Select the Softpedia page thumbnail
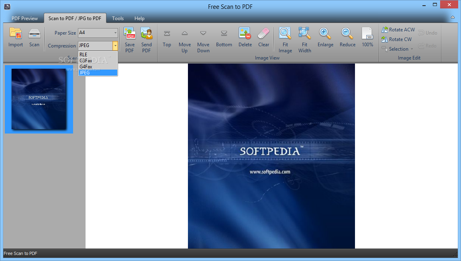461x261 pixels. coord(39,99)
